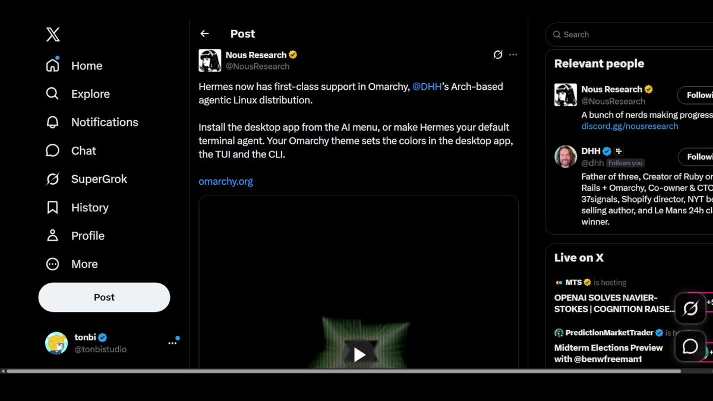Click the @NousResearch handle in the post header
Screen dimensions: 713x401
[x=257, y=67]
